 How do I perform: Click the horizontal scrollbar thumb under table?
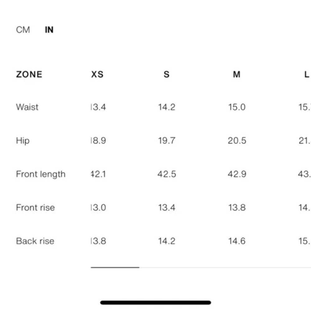coord(115,267)
